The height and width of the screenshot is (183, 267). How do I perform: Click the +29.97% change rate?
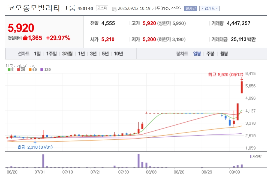point(58,38)
